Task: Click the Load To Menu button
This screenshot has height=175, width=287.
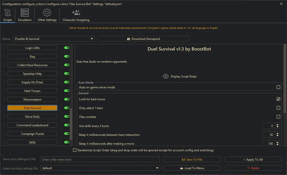Action: coord(192,168)
